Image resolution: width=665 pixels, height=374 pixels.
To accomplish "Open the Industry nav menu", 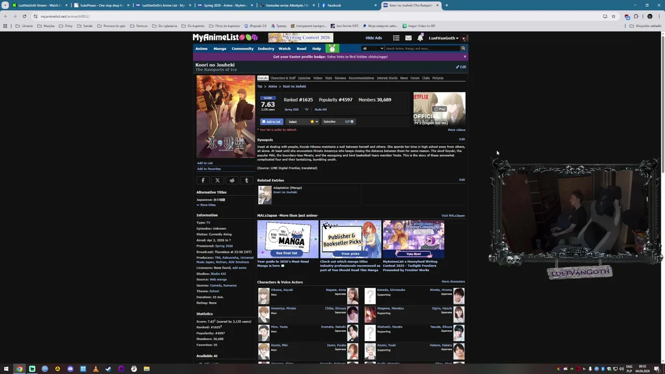I will pyautogui.click(x=266, y=48).
